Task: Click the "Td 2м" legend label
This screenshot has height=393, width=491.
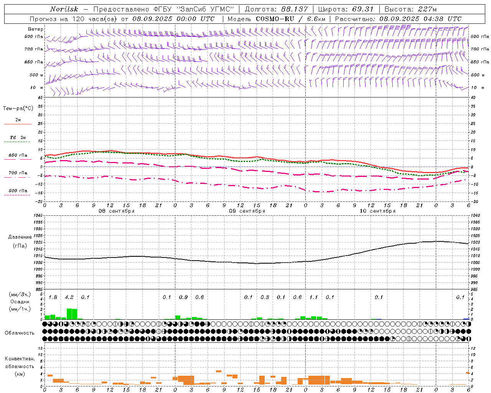Action: pos(18,137)
